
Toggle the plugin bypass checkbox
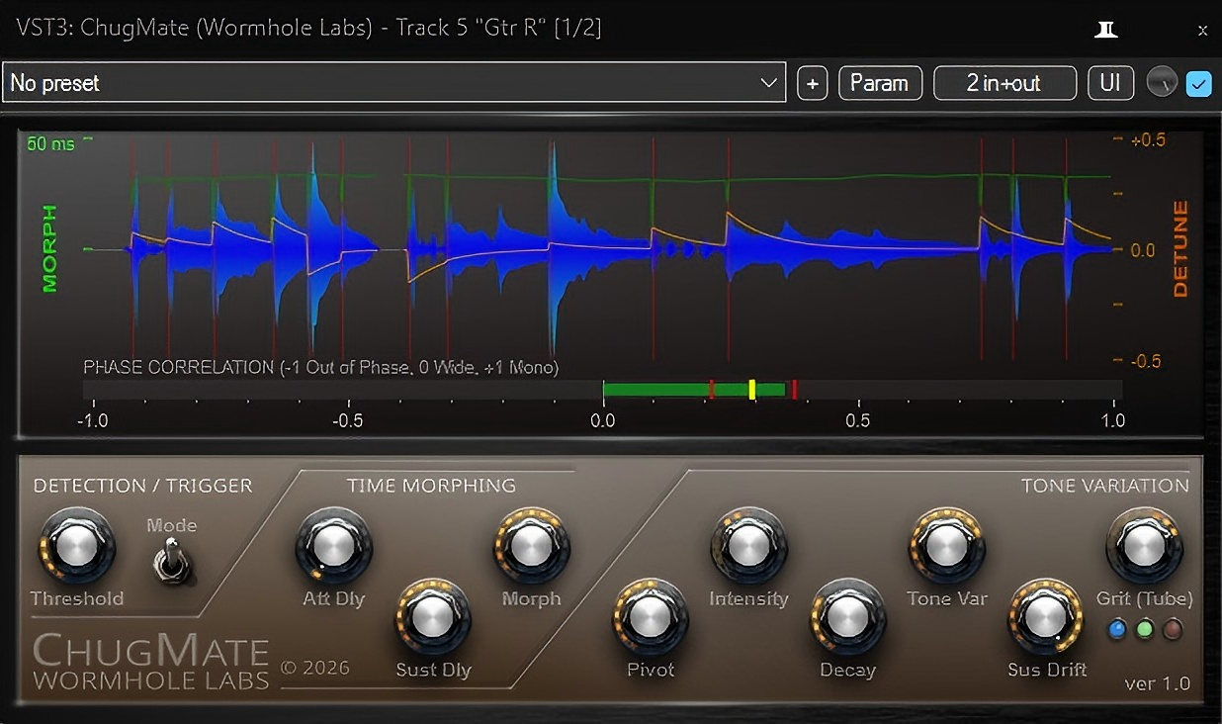1199,83
